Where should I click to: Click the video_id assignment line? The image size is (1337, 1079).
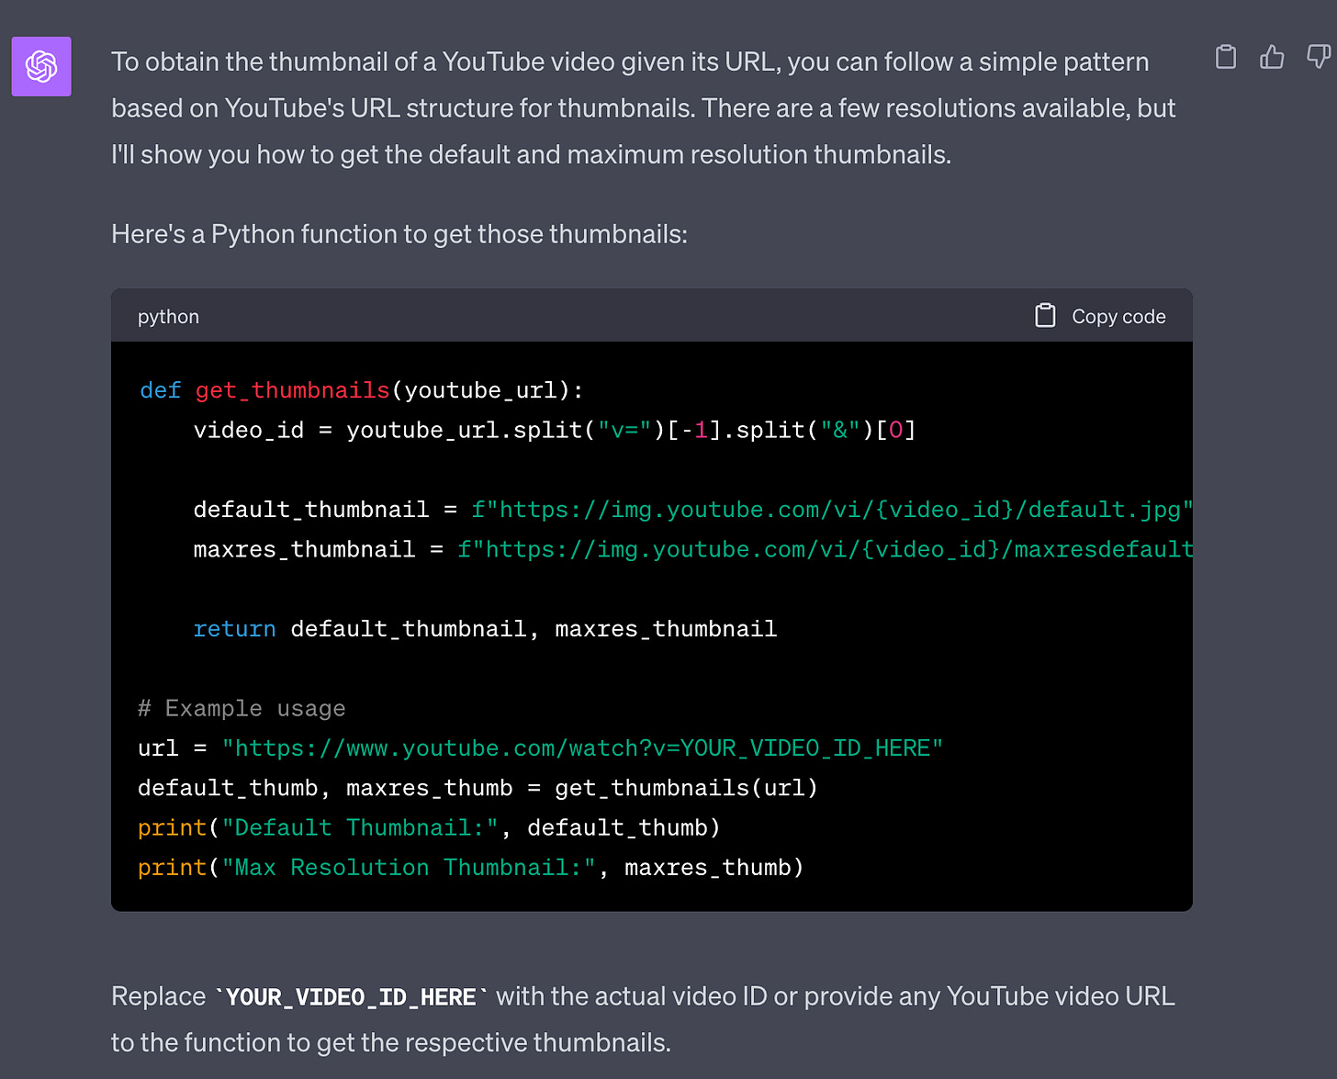(x=555, y=430)
